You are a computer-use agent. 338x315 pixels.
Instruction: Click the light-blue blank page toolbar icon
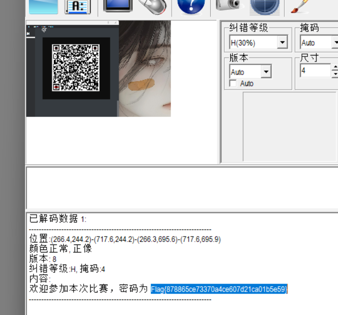point(44,6)
